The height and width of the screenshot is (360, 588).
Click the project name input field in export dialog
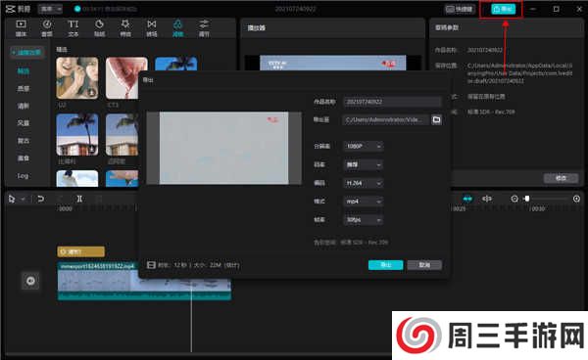coord(392,102)
